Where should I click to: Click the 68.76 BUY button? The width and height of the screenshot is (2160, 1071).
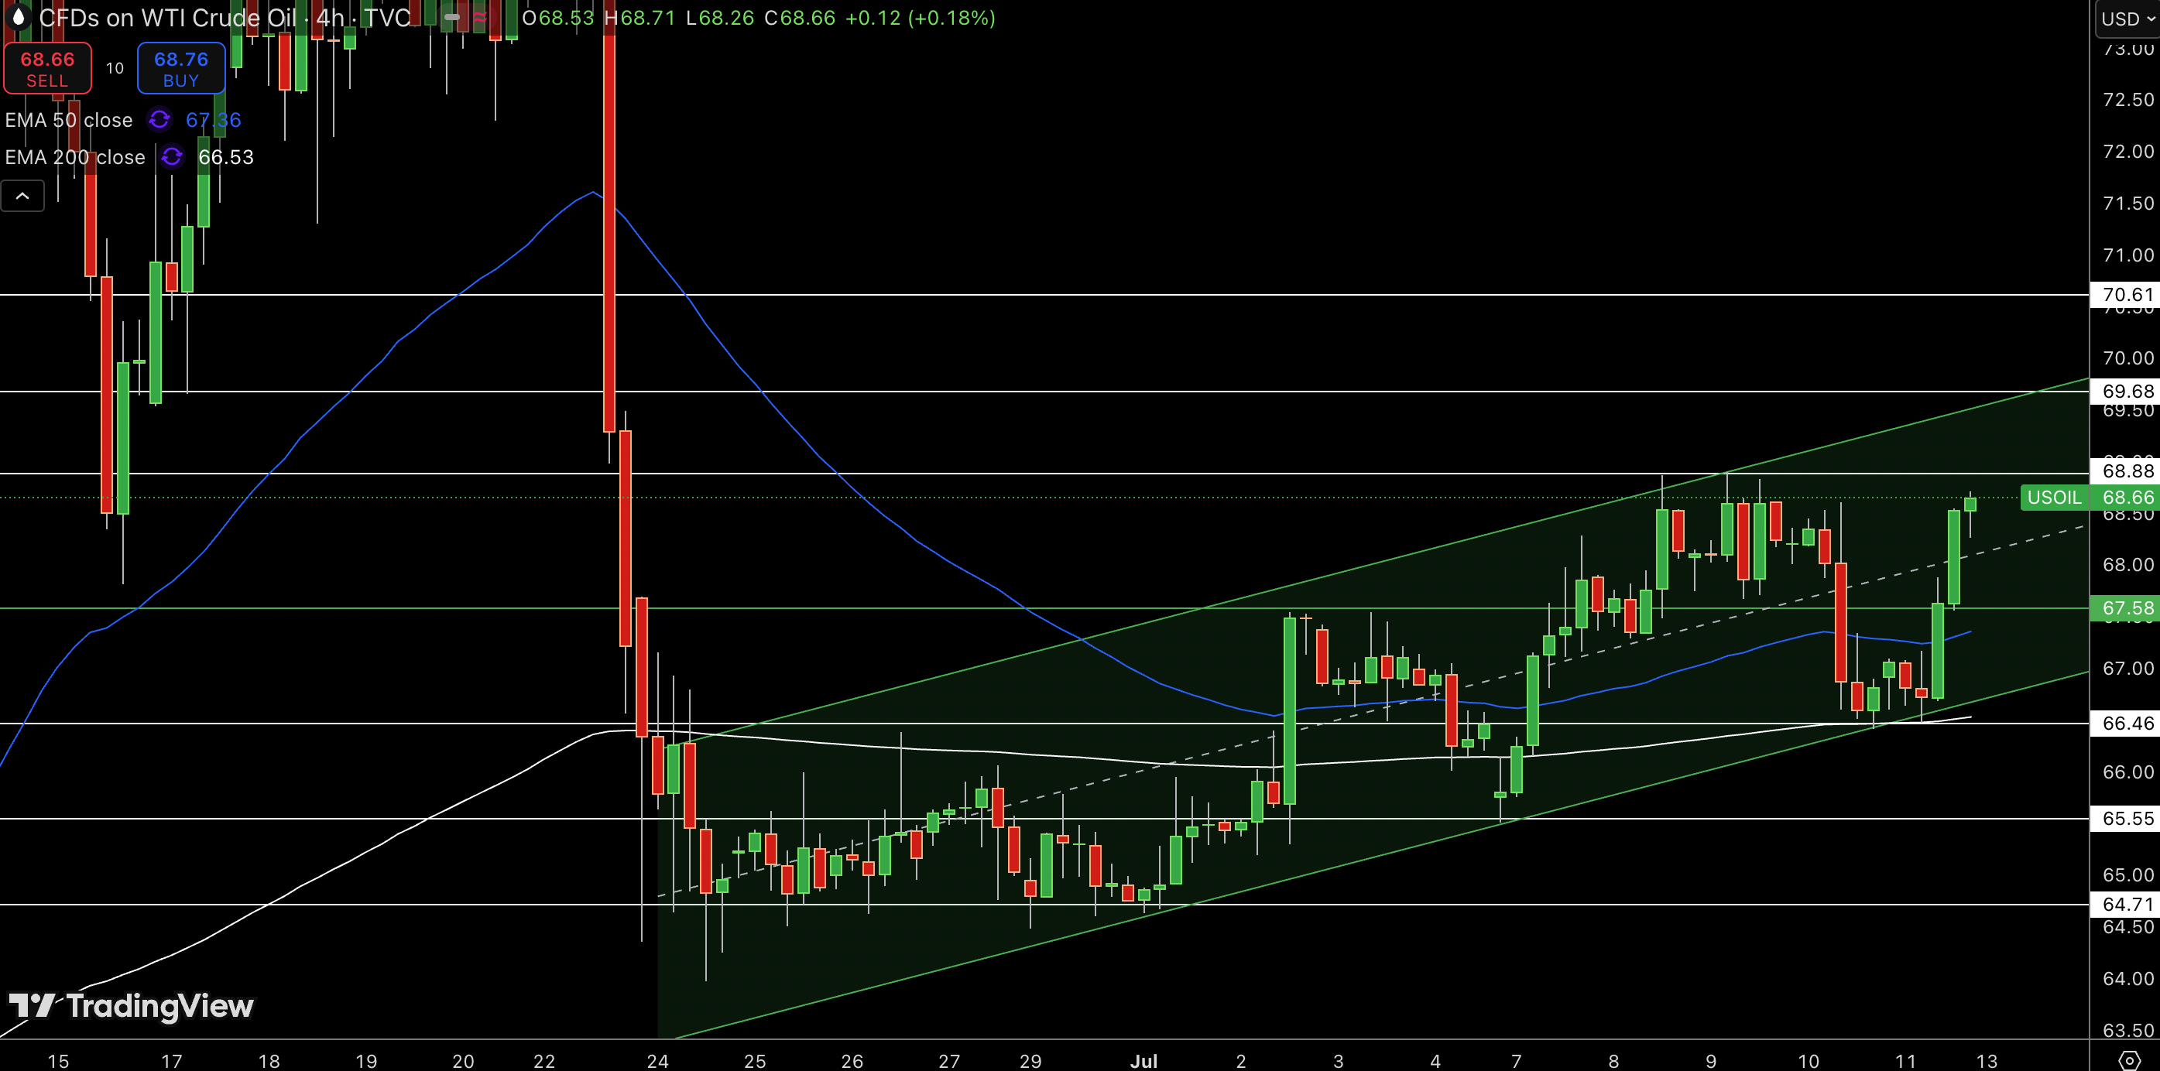pyautogui.click(x=181, y=68)
